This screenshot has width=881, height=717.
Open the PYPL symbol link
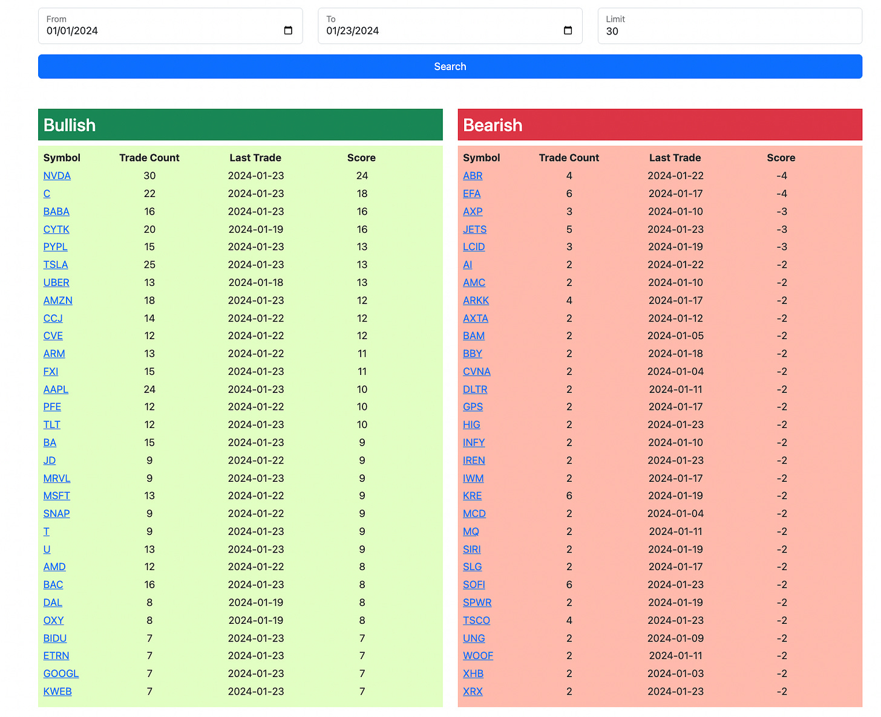(x=56, y=247)
